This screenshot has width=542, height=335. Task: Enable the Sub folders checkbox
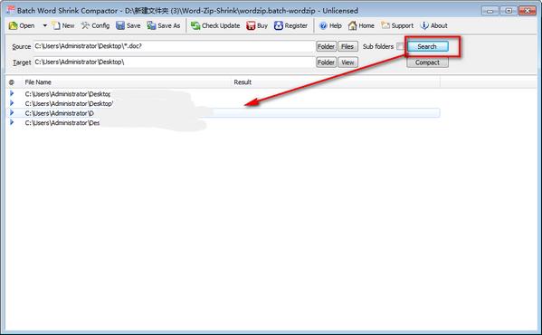[x=400, y=46]
